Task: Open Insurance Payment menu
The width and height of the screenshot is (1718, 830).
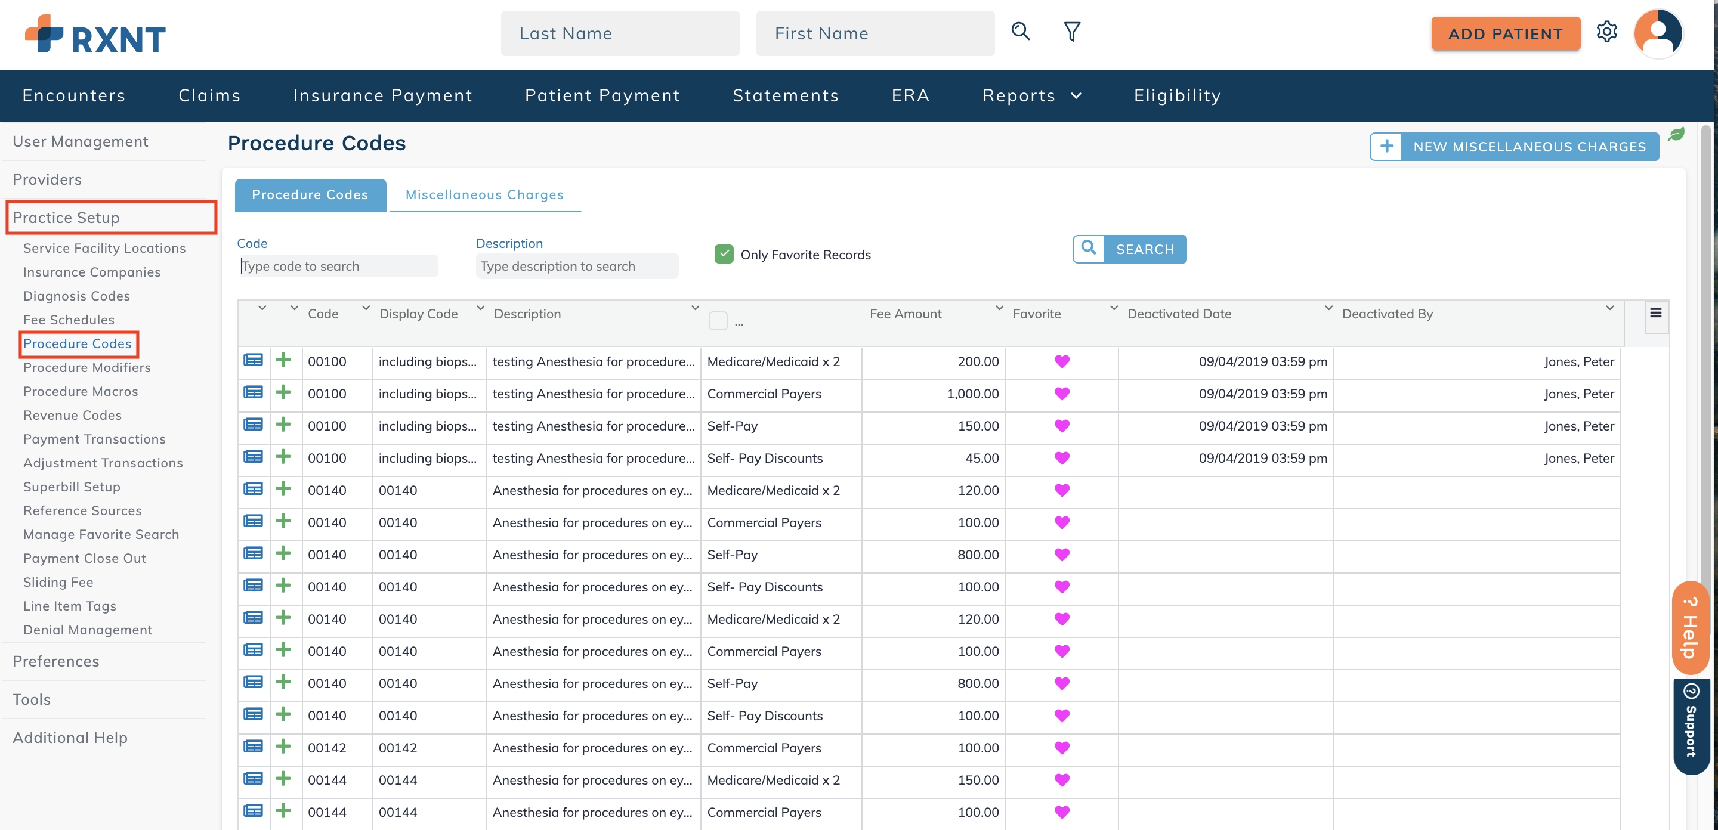Action: (383, 95)
